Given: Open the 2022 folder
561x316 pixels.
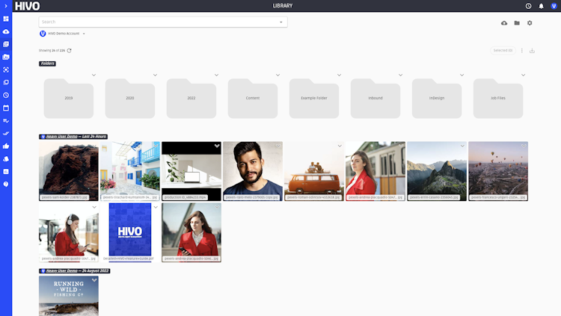Looking at the screenshot, I should pyautogui.click(x=191, y=99).
